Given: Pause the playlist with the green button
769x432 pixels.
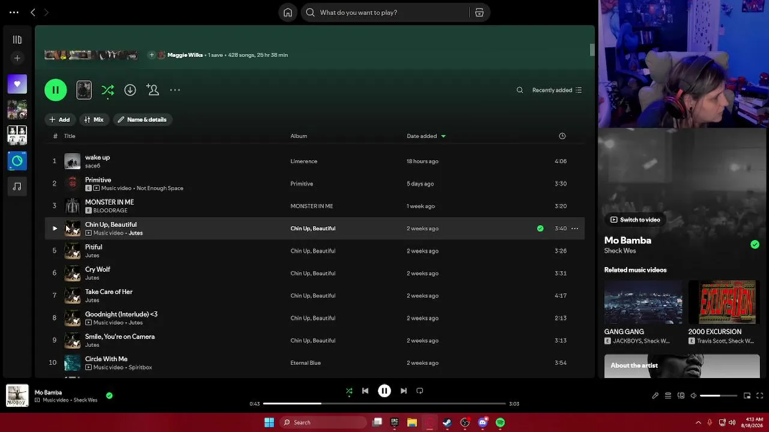Looking at the screenshot, I should [55, 90].
